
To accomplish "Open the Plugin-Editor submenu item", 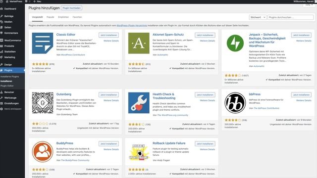I will tap(7, 86).
